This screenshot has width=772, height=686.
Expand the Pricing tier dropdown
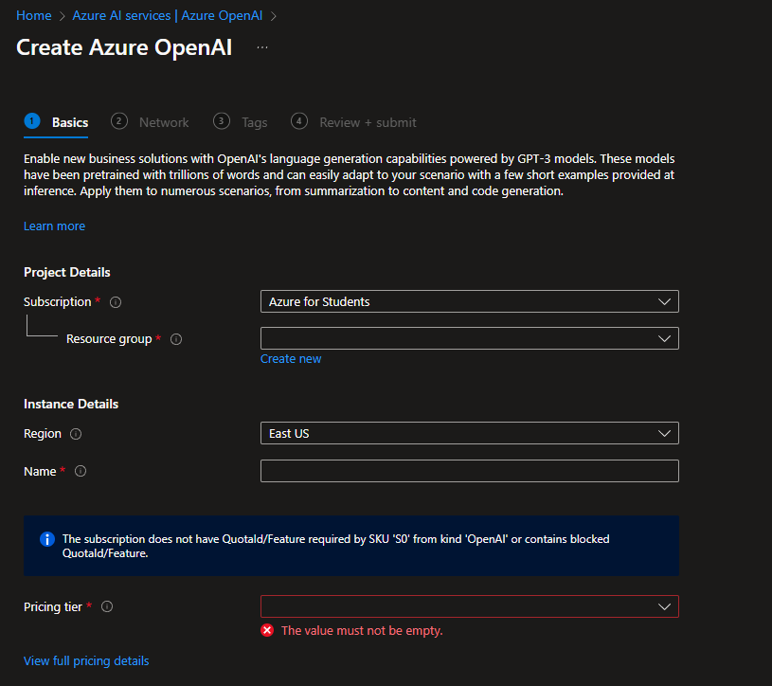[x=469, y=606]
